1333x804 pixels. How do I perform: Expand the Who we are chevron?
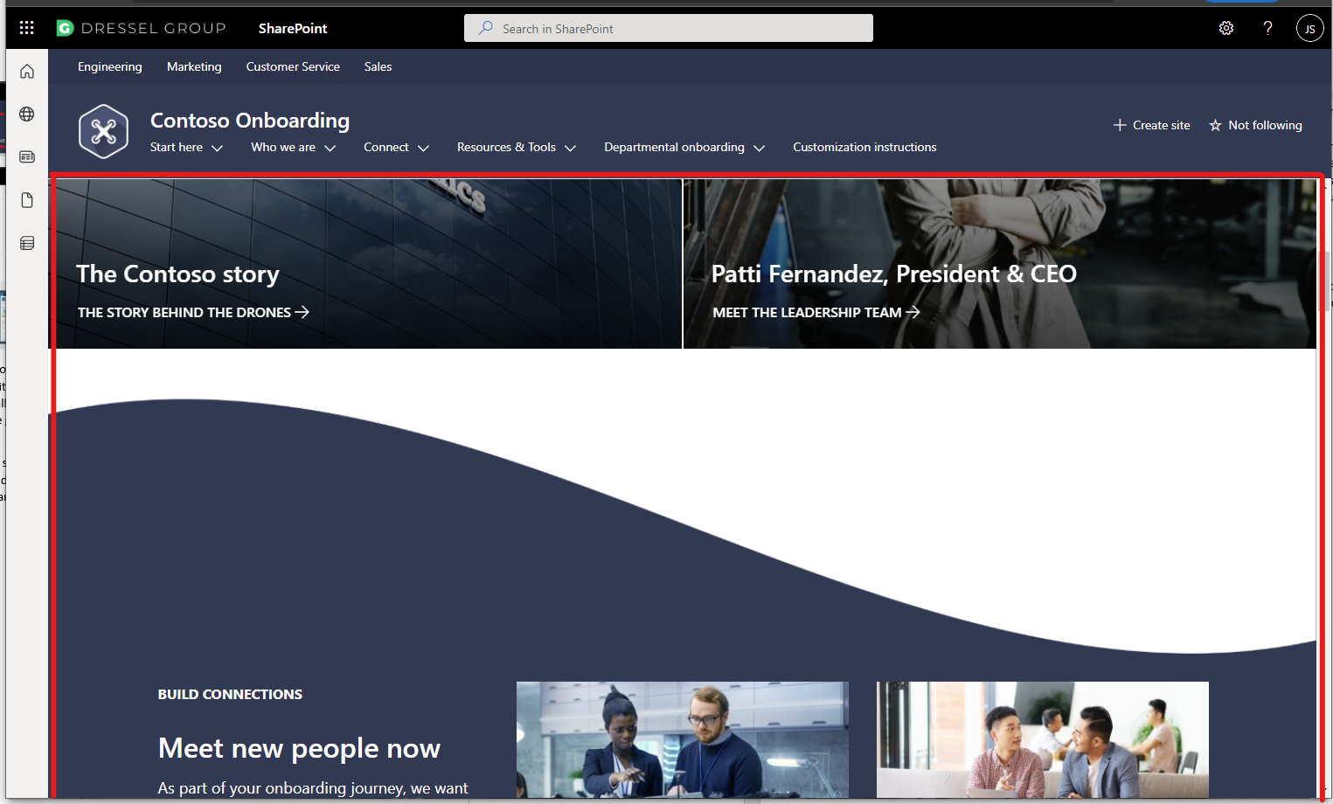330,148
